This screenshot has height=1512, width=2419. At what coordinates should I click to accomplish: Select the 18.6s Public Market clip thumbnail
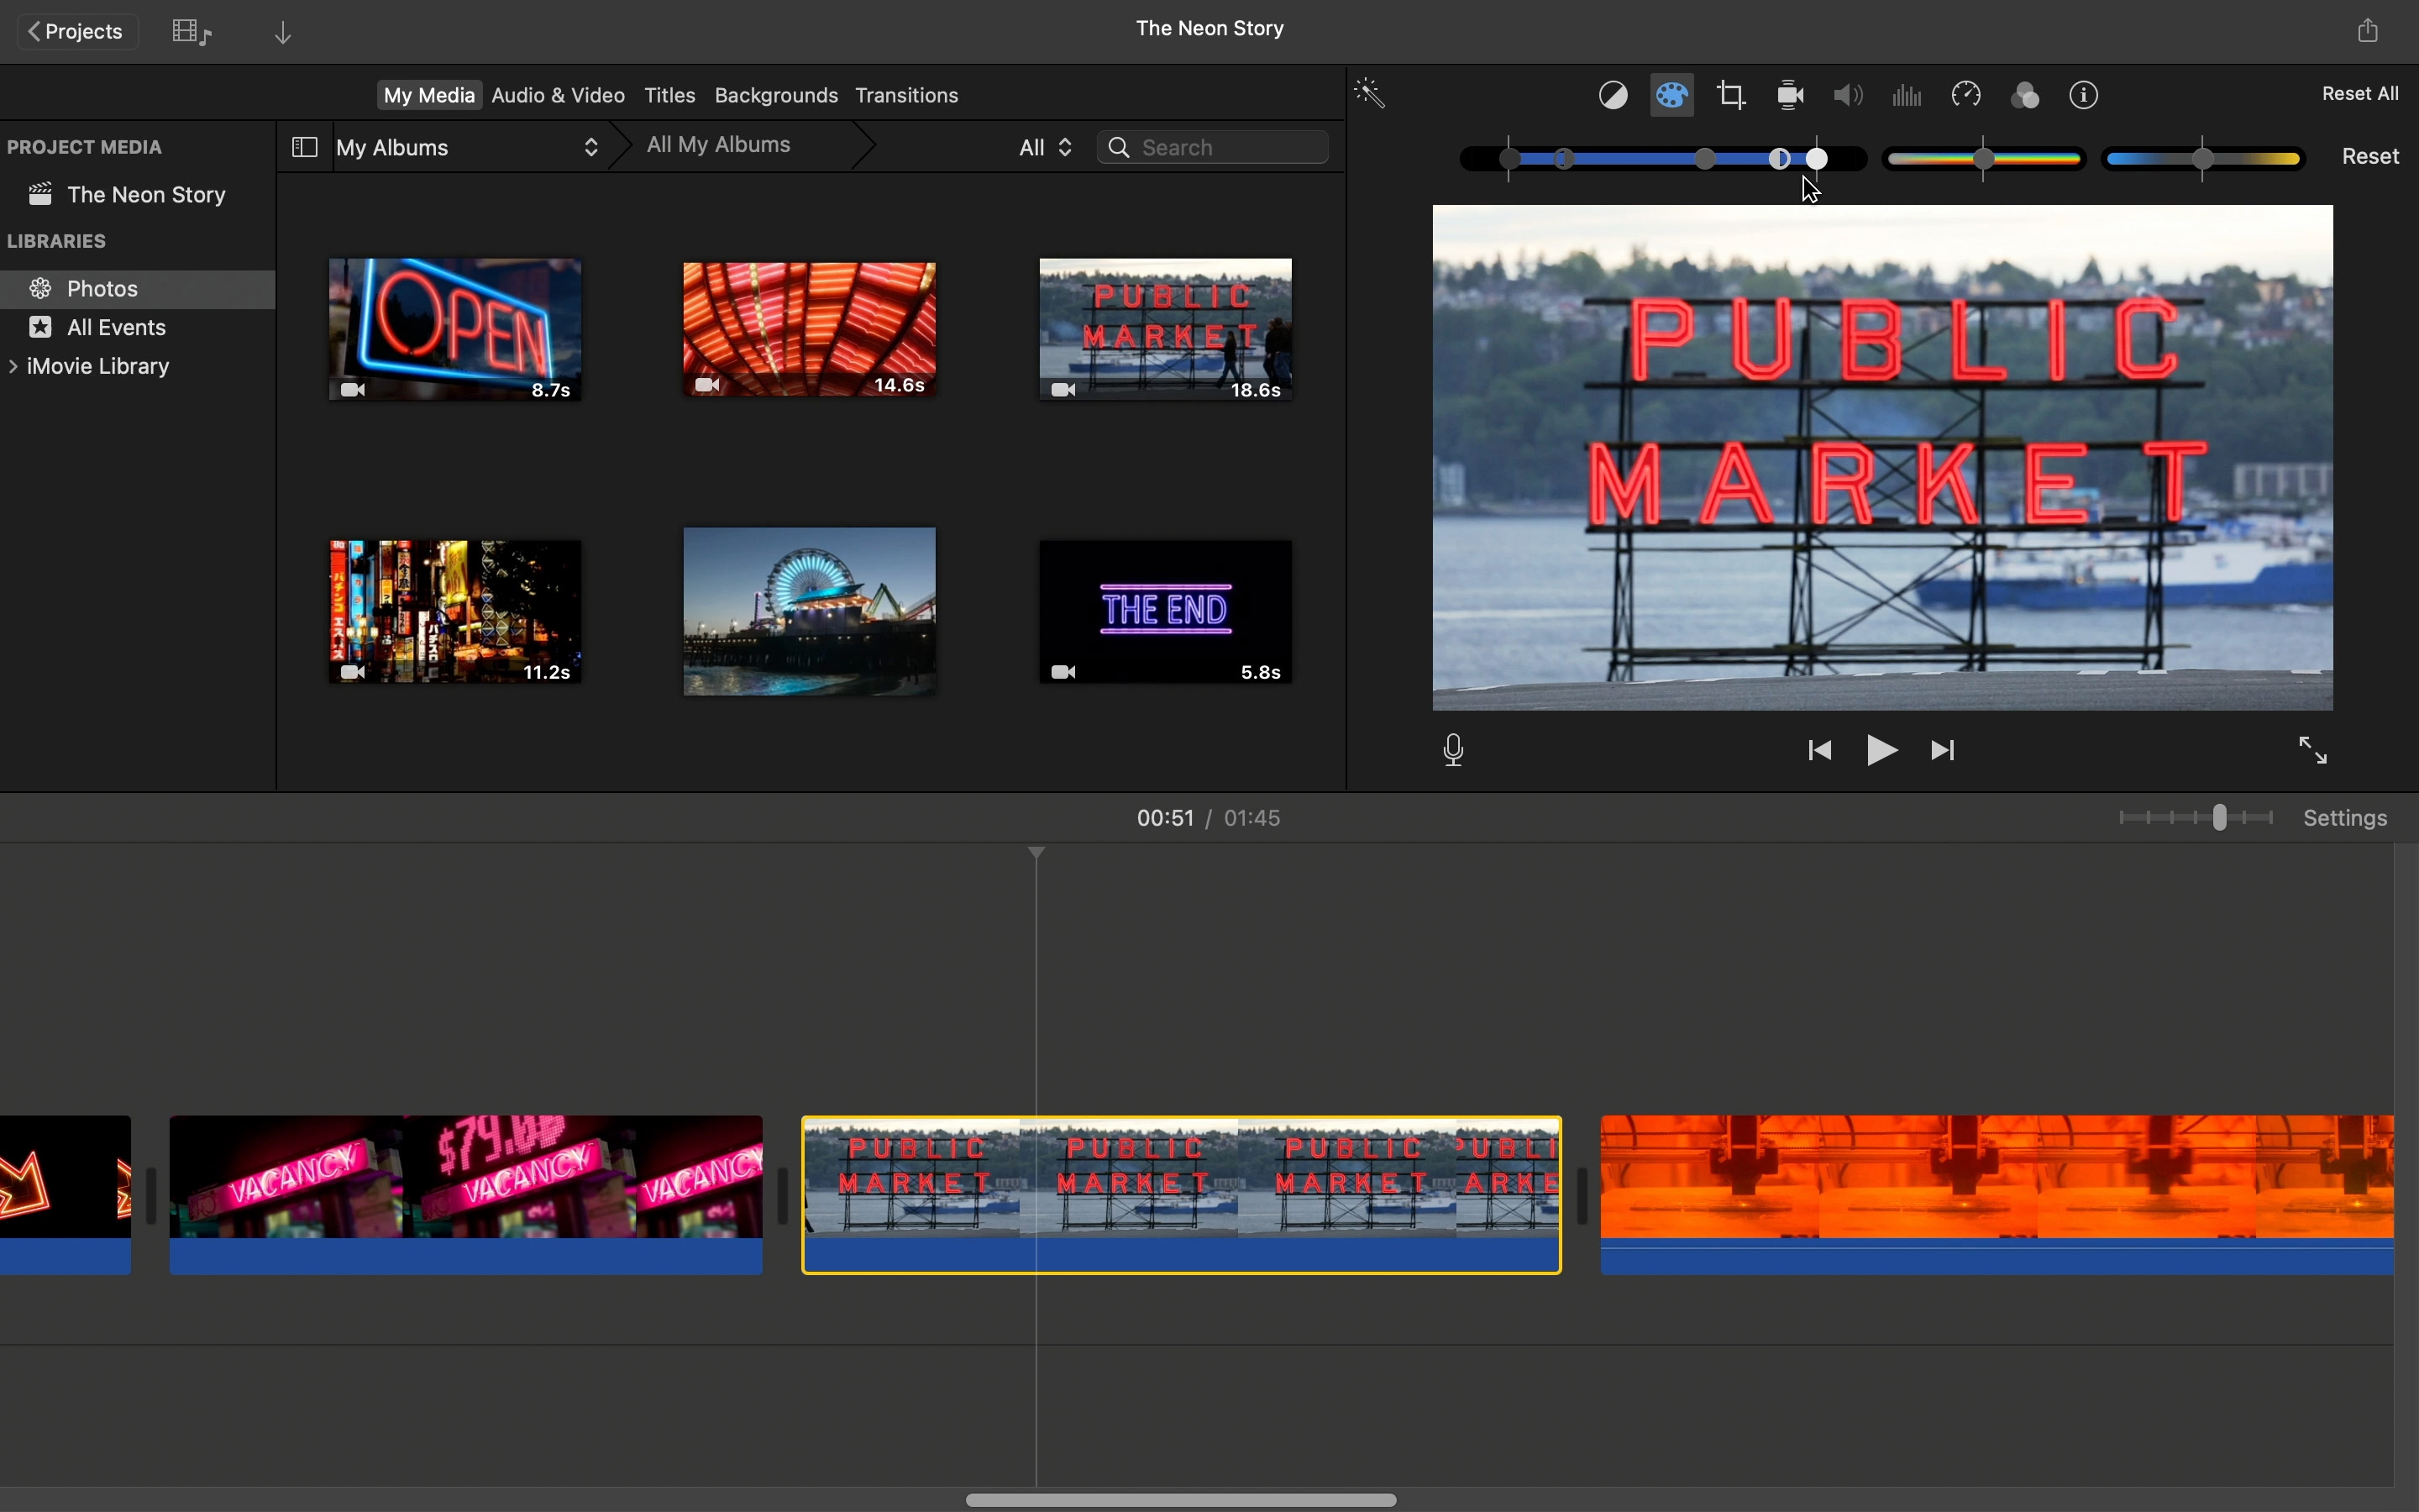click(x=1166, y=329)
